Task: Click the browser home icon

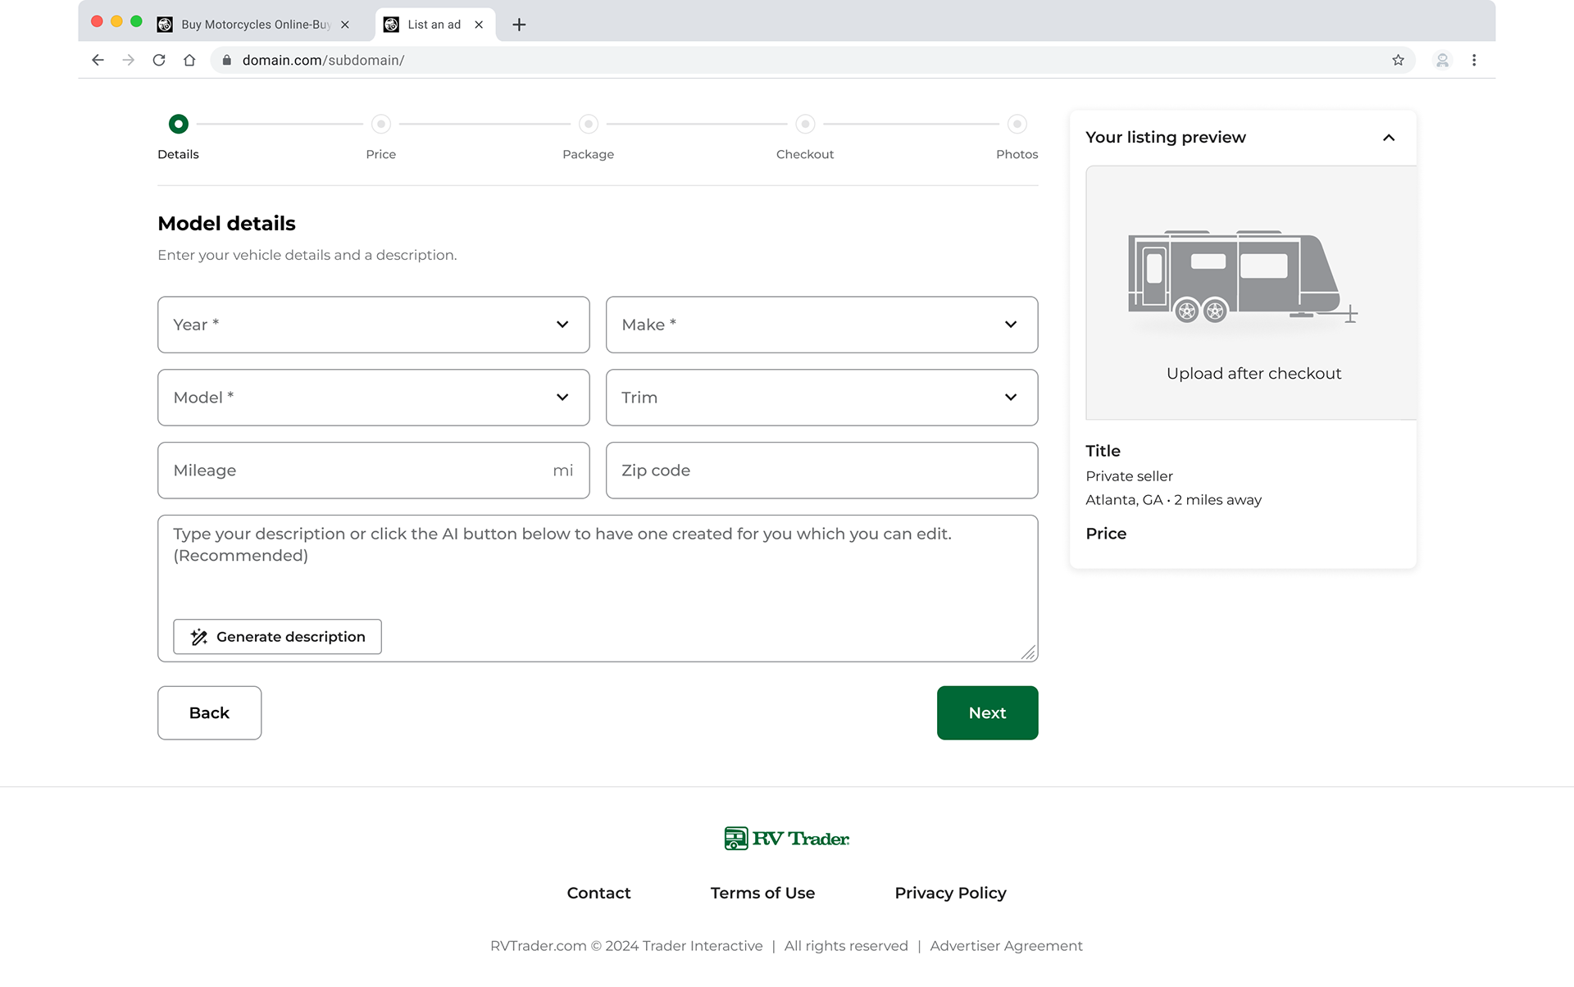Action: pos(189,60)
